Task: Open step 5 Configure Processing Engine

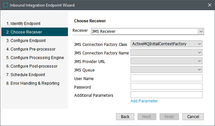Action: coord(35,58)
